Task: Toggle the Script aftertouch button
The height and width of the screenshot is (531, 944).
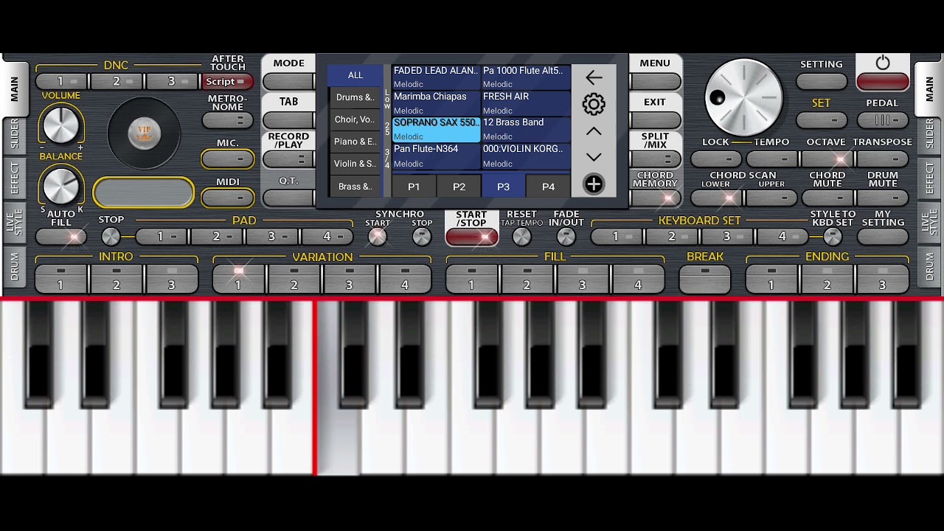Action: (227, 82)
